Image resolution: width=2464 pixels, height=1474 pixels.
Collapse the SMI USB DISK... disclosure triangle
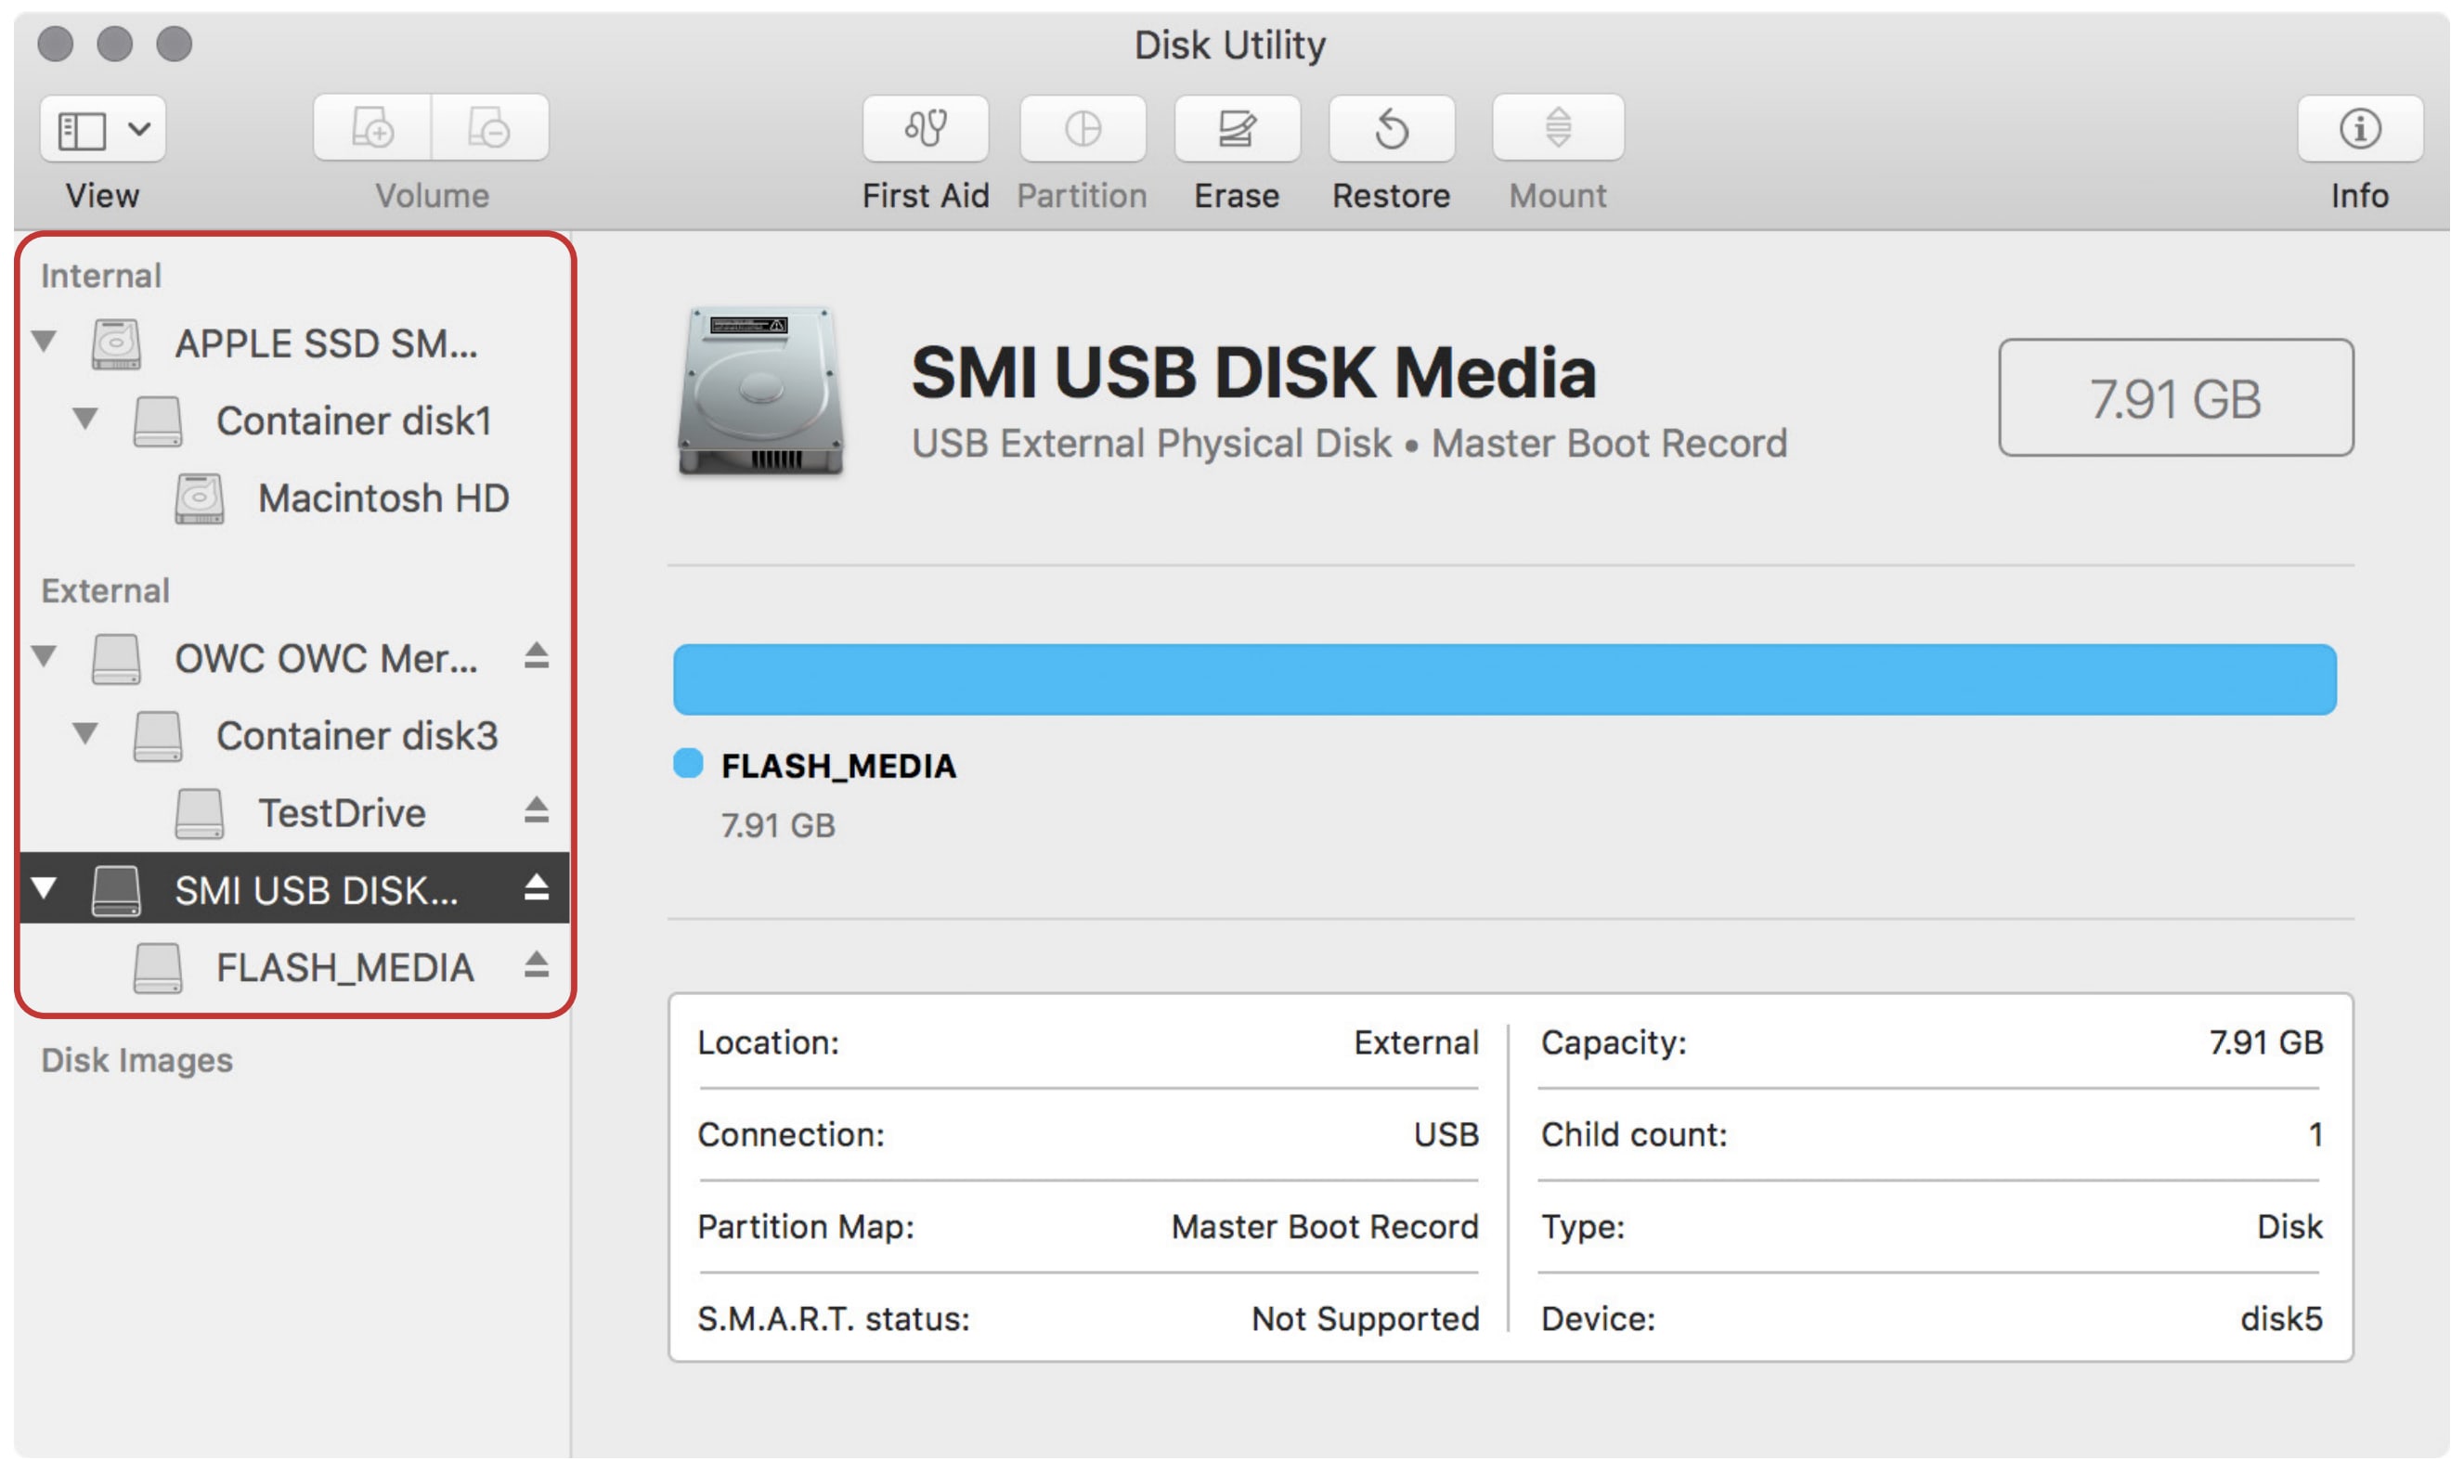[44, 888]
